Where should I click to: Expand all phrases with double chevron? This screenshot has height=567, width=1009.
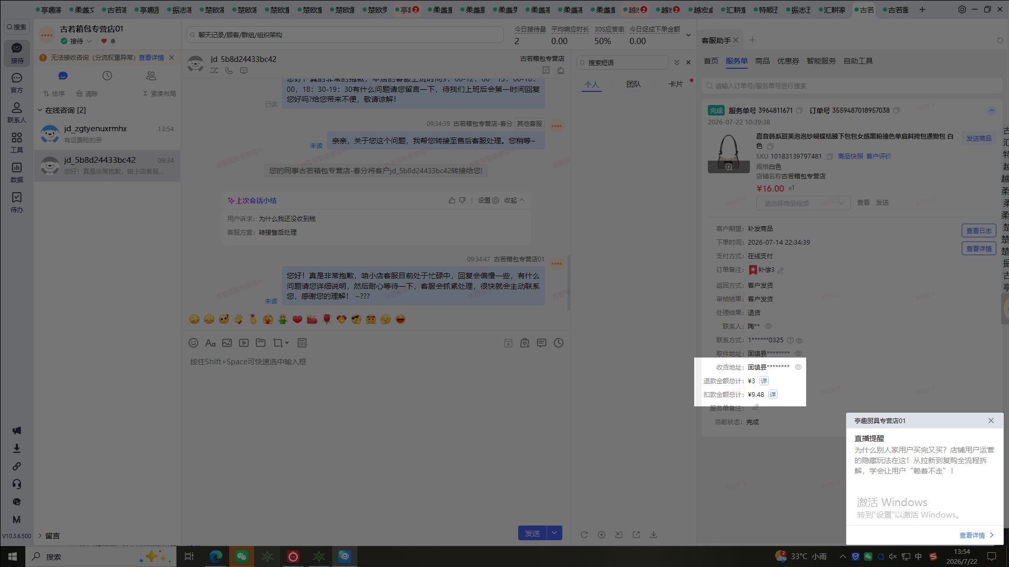pos(677,62)
